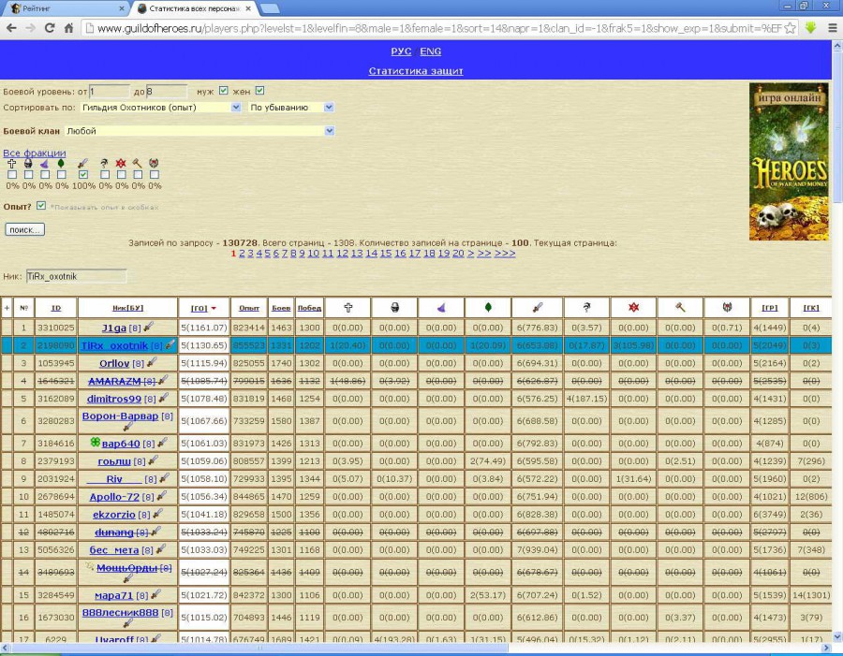Jump to the last page with >>>

coord(505,253)
